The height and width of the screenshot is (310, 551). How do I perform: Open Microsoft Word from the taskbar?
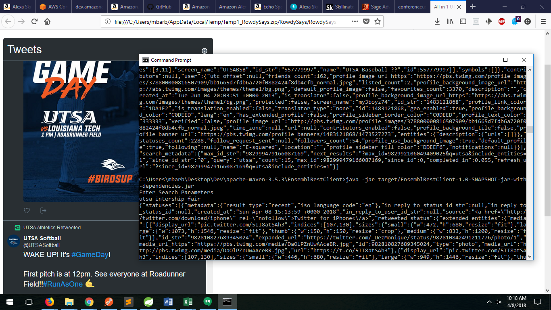click(x=168, y=302)
